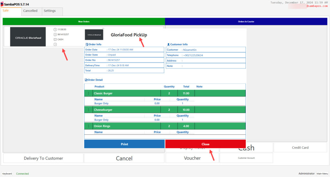Click the GloriaFood logo in the popup header
Screen dimensions: 330x177
tap(94, 35)
